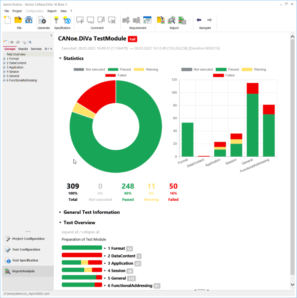
Task: Toggle Failed legend entry in donut chart
Action: (x=116, y=75)
